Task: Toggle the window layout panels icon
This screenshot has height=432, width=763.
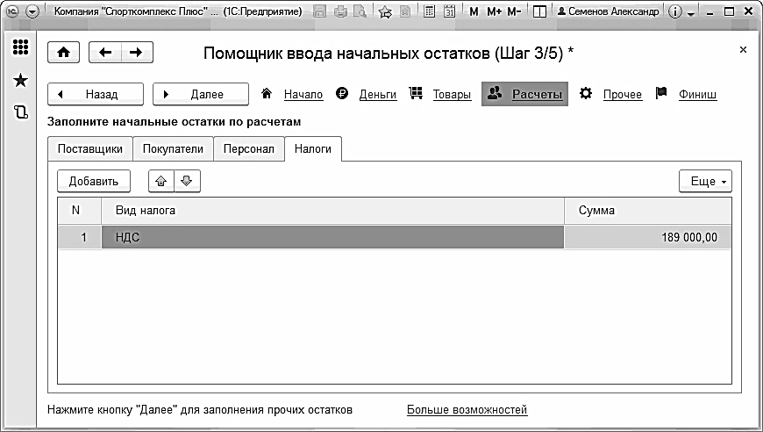Action: click(539, 11)
